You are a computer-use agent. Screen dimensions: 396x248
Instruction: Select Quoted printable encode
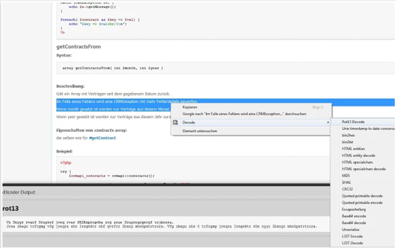[362, 195]
